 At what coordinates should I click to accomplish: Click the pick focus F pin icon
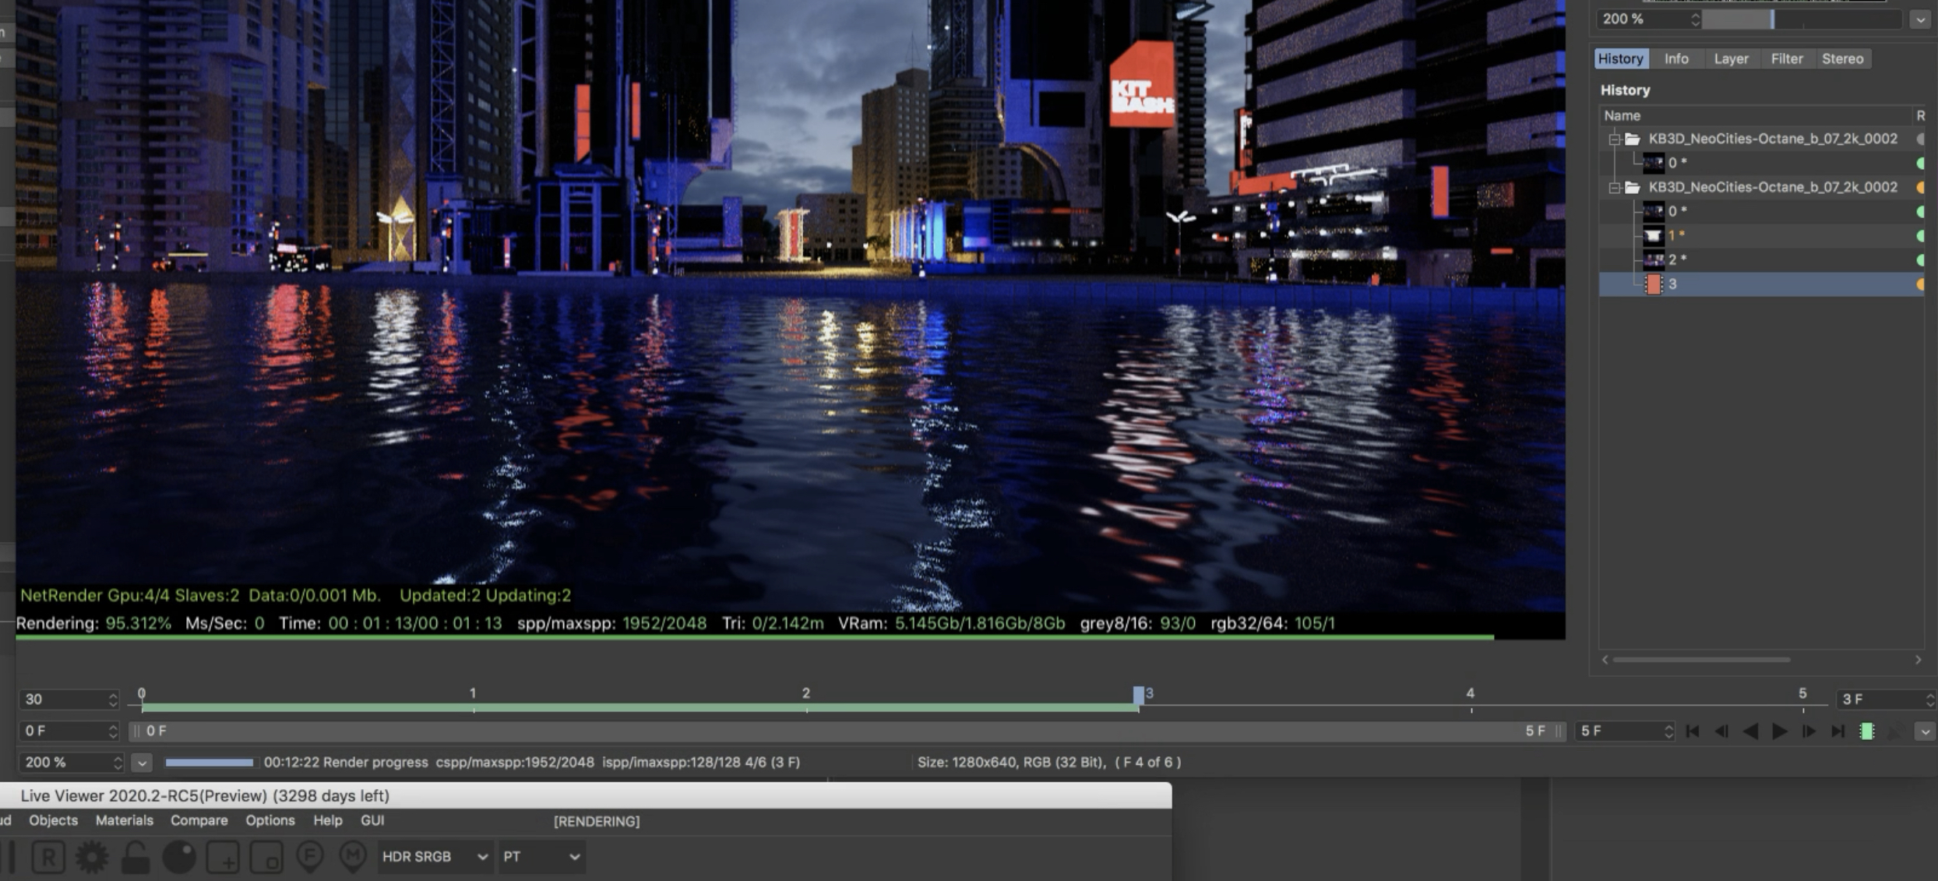coord(310,857)
